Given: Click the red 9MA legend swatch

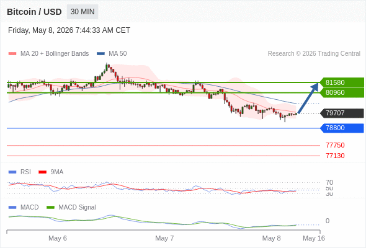Looking at the screenshot, I should [42, 172].
